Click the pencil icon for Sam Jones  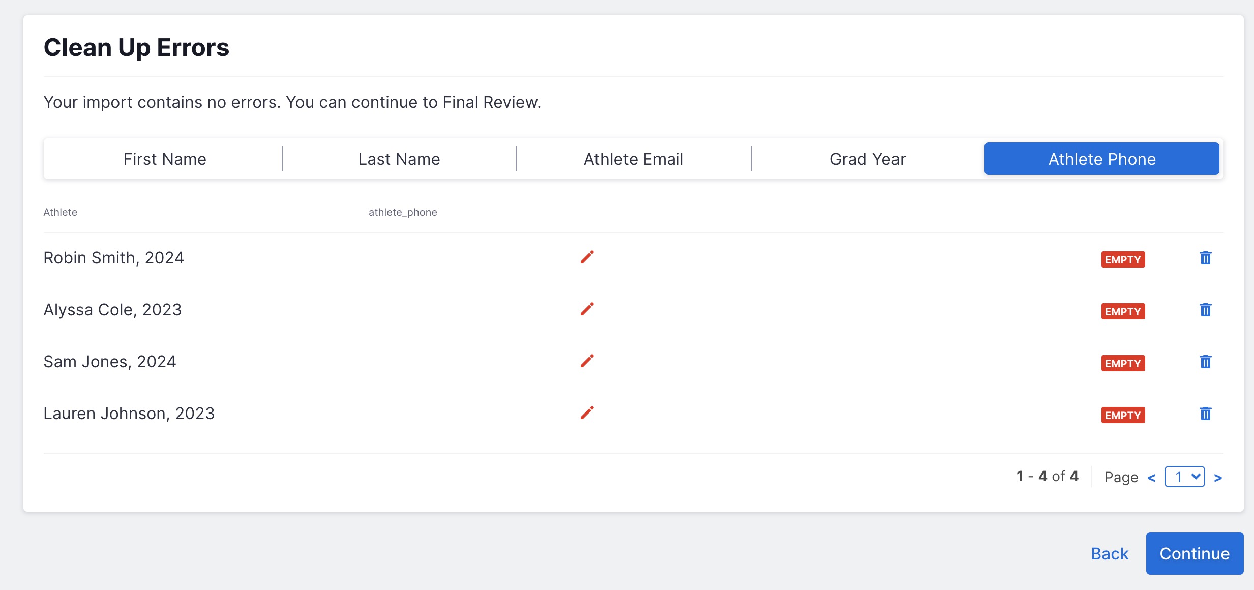pos(587,361)
